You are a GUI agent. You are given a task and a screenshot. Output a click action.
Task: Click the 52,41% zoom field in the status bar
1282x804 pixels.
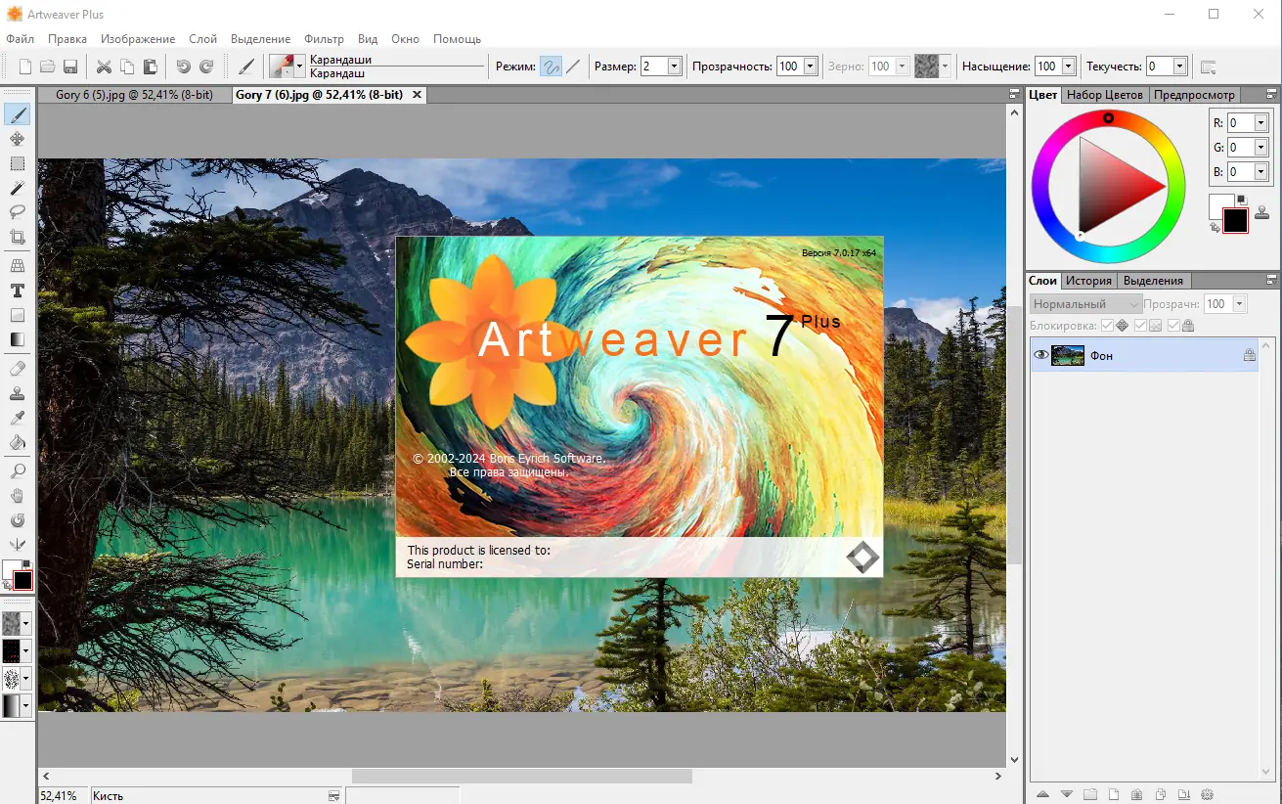(63, 796)
